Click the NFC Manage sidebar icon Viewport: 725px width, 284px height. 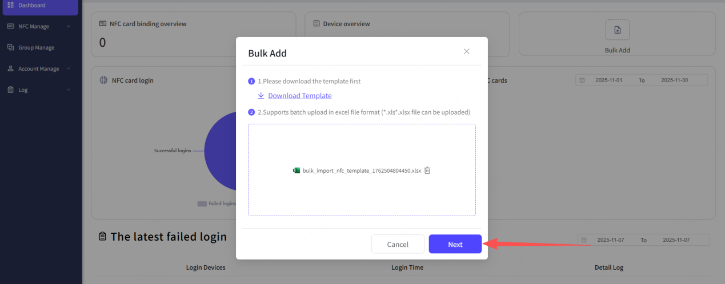point(11,26)
